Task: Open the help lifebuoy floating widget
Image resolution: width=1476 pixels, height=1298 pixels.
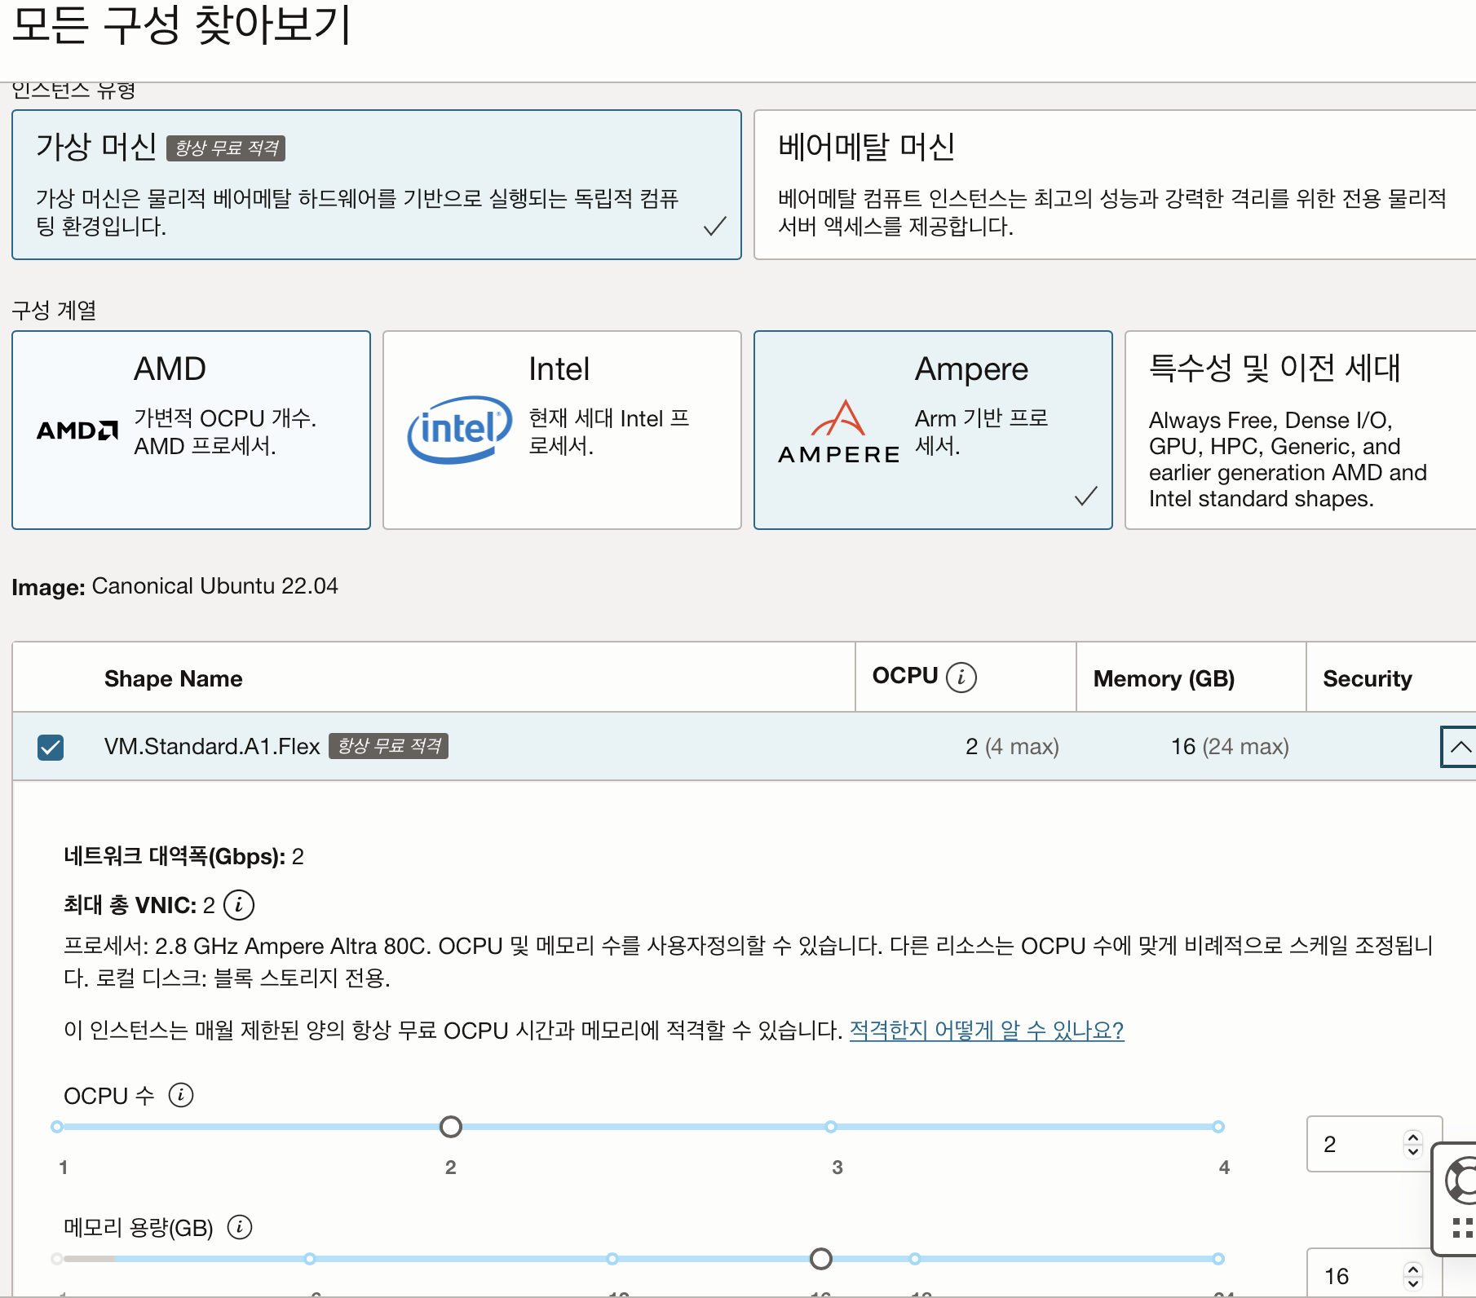Action: (x=1460, y=1181)
